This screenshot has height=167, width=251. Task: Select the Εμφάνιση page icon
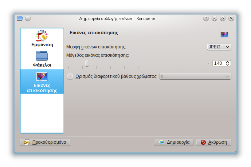tap(42, 36)
